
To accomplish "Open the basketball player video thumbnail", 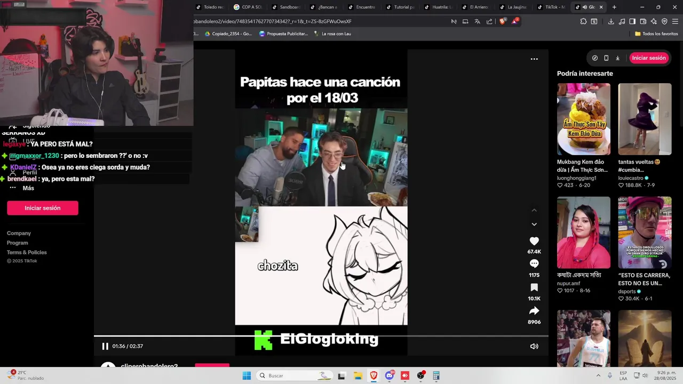I will 584,338.
